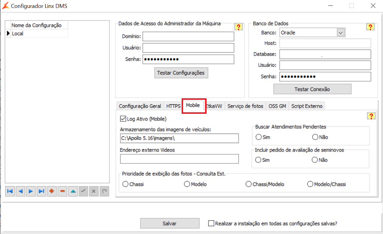Click the administrator Senha password field
The width and height of the screenshot is (383, 234).
click(x=188, y=59)
